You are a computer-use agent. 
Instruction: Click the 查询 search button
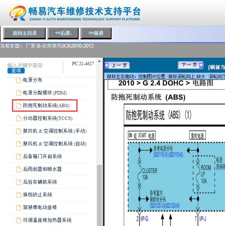[x=16, y=70]
